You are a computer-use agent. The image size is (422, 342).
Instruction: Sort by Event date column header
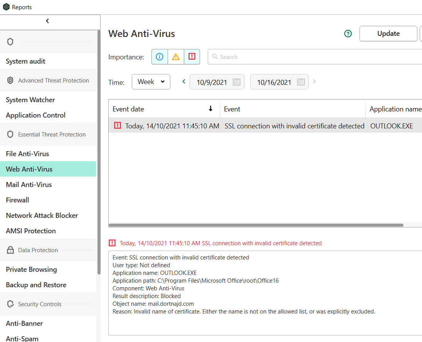click(x=164, y=109)
